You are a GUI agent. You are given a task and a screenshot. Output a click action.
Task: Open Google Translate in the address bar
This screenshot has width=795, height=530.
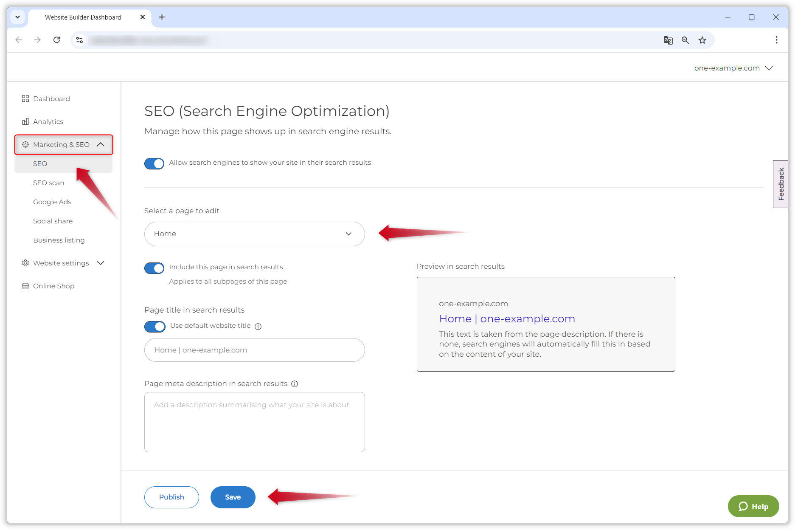668,39
